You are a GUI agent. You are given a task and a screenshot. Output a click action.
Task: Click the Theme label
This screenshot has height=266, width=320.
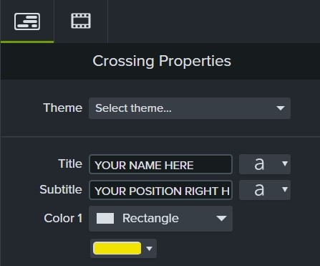tap(63, 108)
